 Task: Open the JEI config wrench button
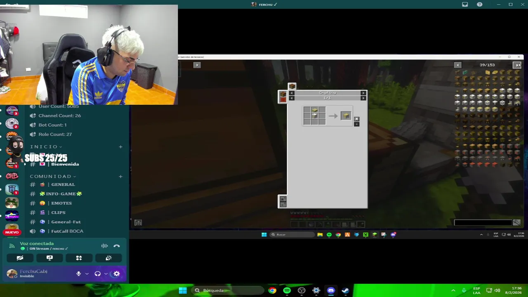point(516,223)
